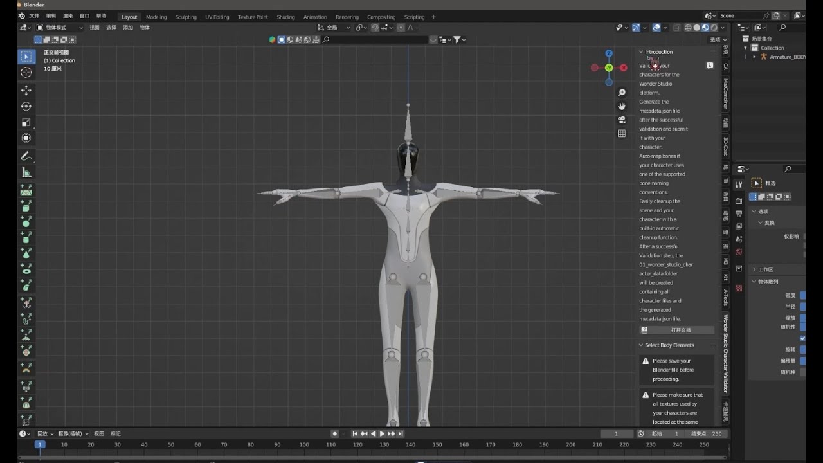Click the 打开文档 button
The width and height of the screenshot is (823, 463).
click(x=676, y=330)
